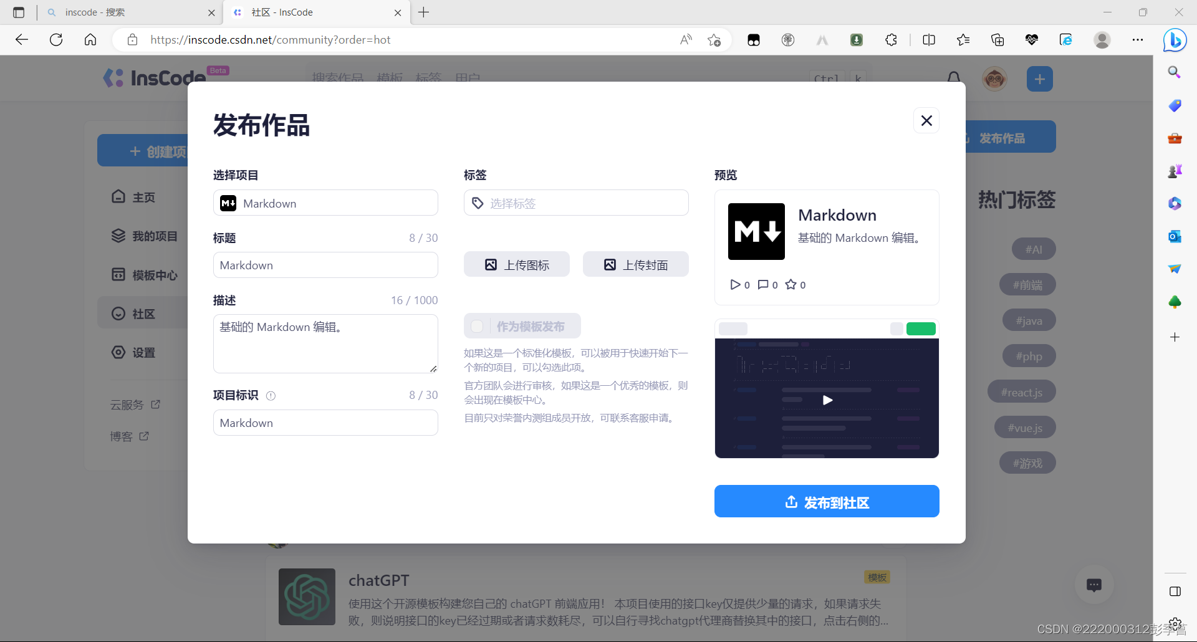Screen dimensions: 1197x642
Task: Click the star count icon in preview
Action: coord(791,284)
